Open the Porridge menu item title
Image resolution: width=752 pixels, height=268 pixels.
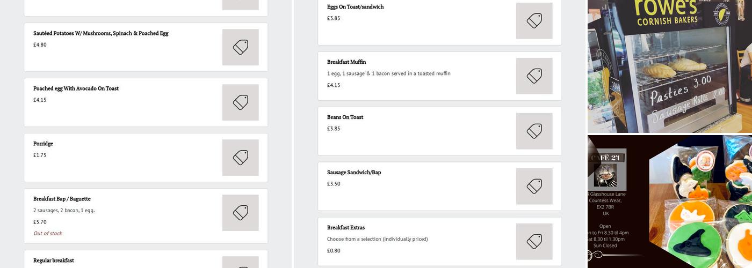point(43,144)
